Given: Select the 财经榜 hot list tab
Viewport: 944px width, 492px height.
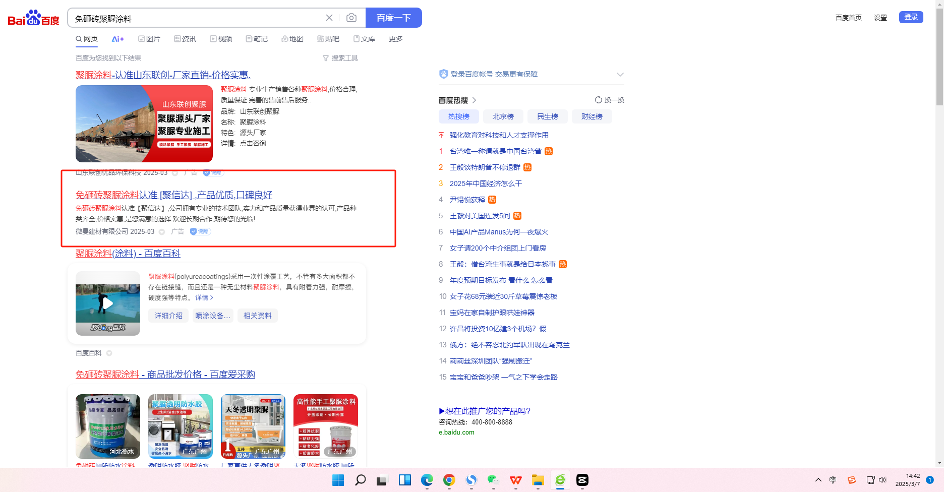Looking at the screenshot, I should [x=592, y=116].
